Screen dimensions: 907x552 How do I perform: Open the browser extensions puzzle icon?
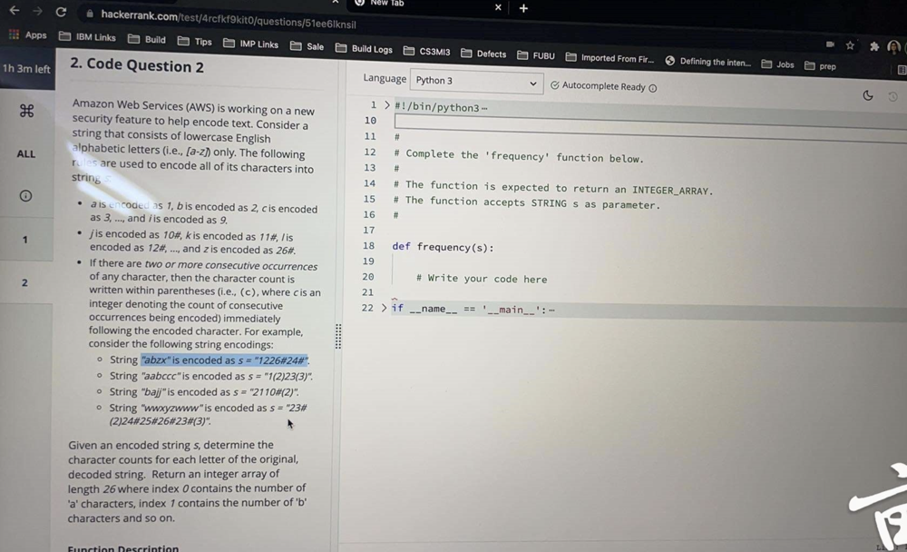[874, 46]
